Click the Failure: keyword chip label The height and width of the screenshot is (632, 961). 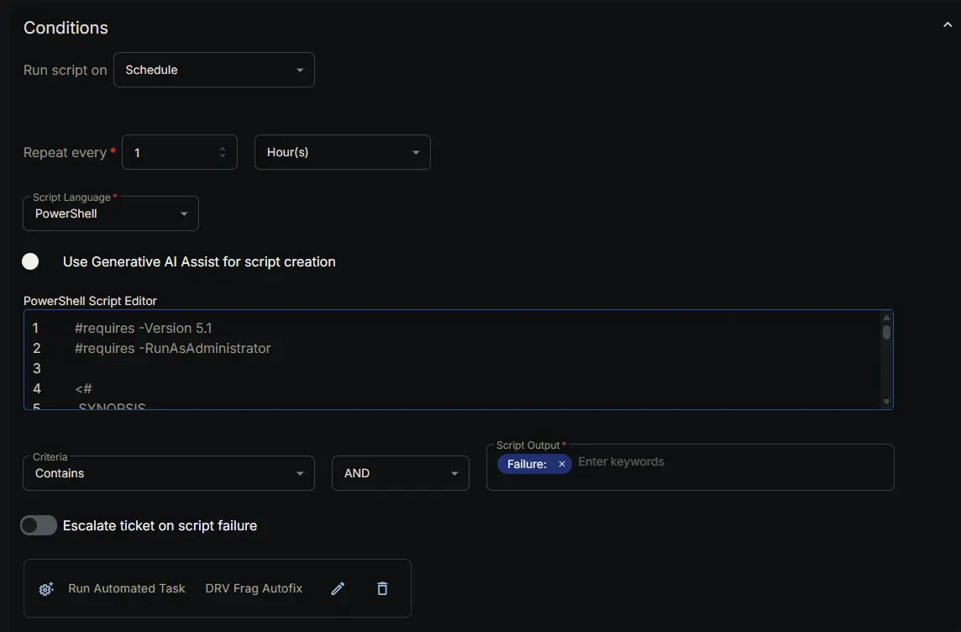pos(527,464)
